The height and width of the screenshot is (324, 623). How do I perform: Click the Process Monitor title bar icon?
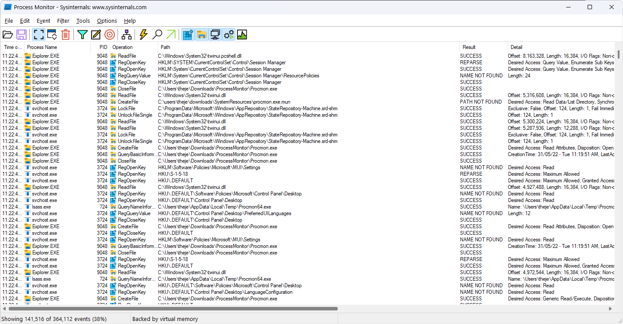pos(7,7)
